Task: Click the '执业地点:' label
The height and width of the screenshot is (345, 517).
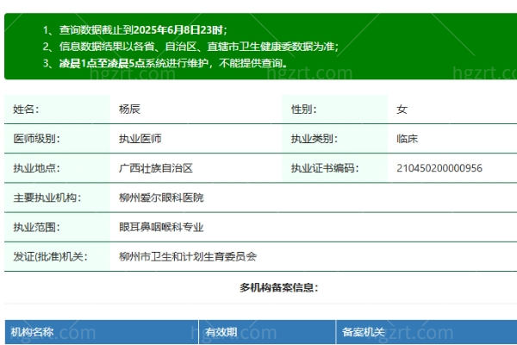Action: (x=36, y=168)
